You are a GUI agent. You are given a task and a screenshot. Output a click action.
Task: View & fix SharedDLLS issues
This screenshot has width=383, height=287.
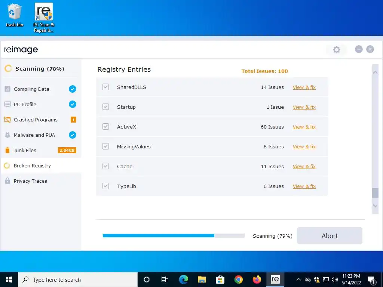coord(304,87)
